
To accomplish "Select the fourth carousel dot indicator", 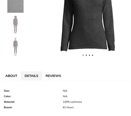I will tap(93, 55).
